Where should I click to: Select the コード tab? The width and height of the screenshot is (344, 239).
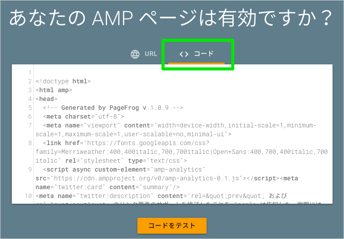click(x=196, y=54)
